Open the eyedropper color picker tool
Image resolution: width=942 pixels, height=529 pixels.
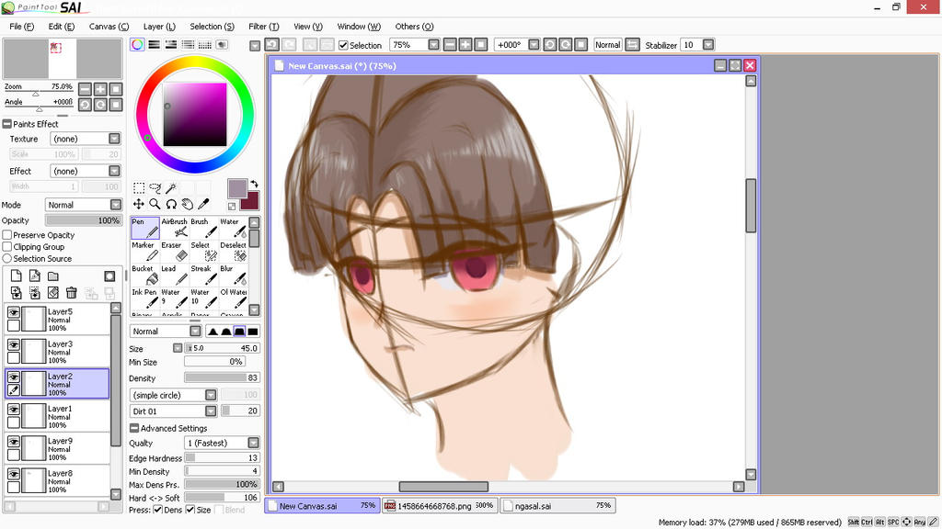click(x=204, y=204)
